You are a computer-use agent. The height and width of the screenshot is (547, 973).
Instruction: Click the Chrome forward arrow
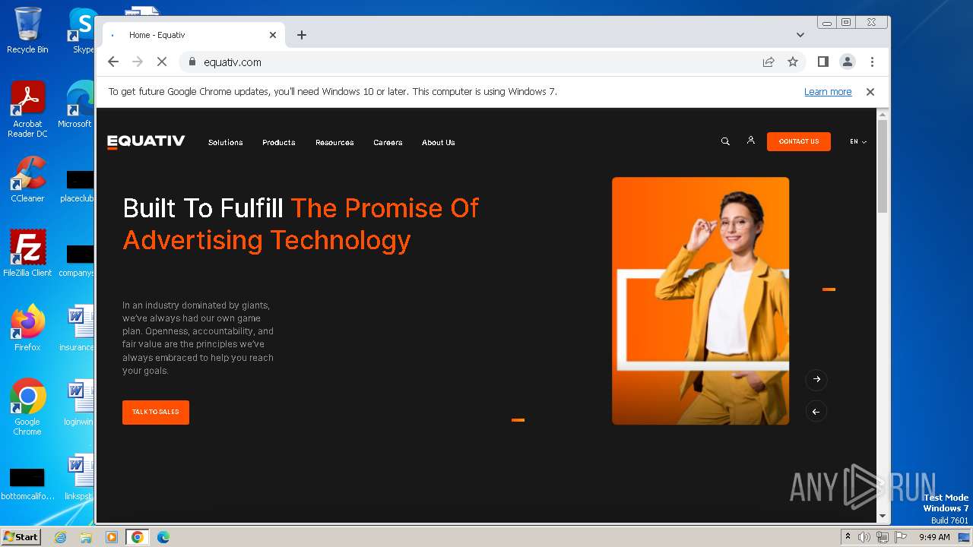(x=138, y=62)
